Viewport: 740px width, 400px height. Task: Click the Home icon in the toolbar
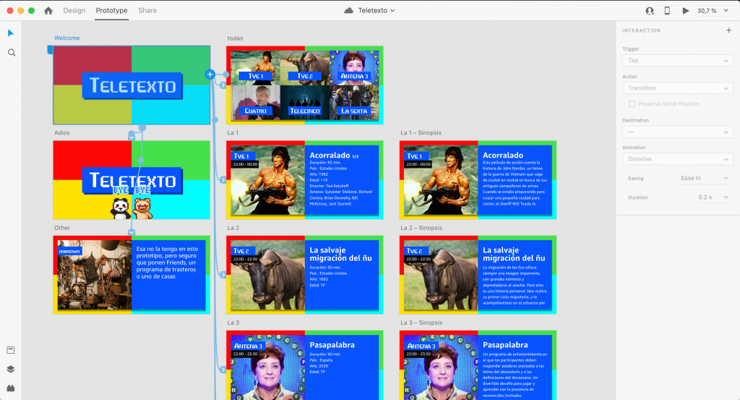click(48, 10)
